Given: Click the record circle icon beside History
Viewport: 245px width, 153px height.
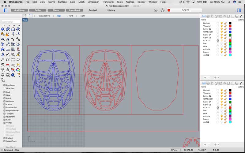Looking at the screenshot, I should point(163,10).
